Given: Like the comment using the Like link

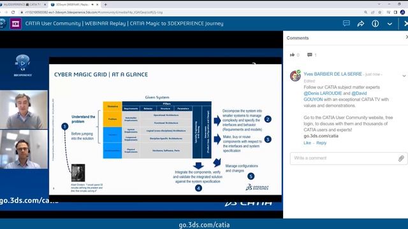Looking at the screenshot, I should 307,142.
